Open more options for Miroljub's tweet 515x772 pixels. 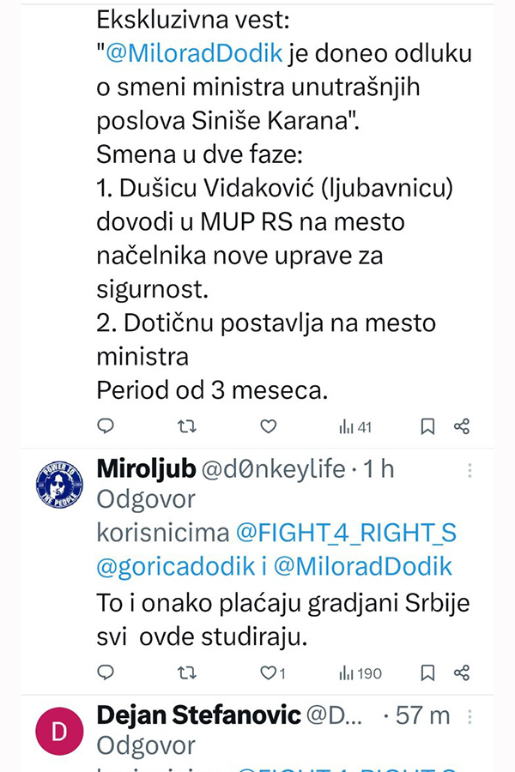[x=470, y=471]
